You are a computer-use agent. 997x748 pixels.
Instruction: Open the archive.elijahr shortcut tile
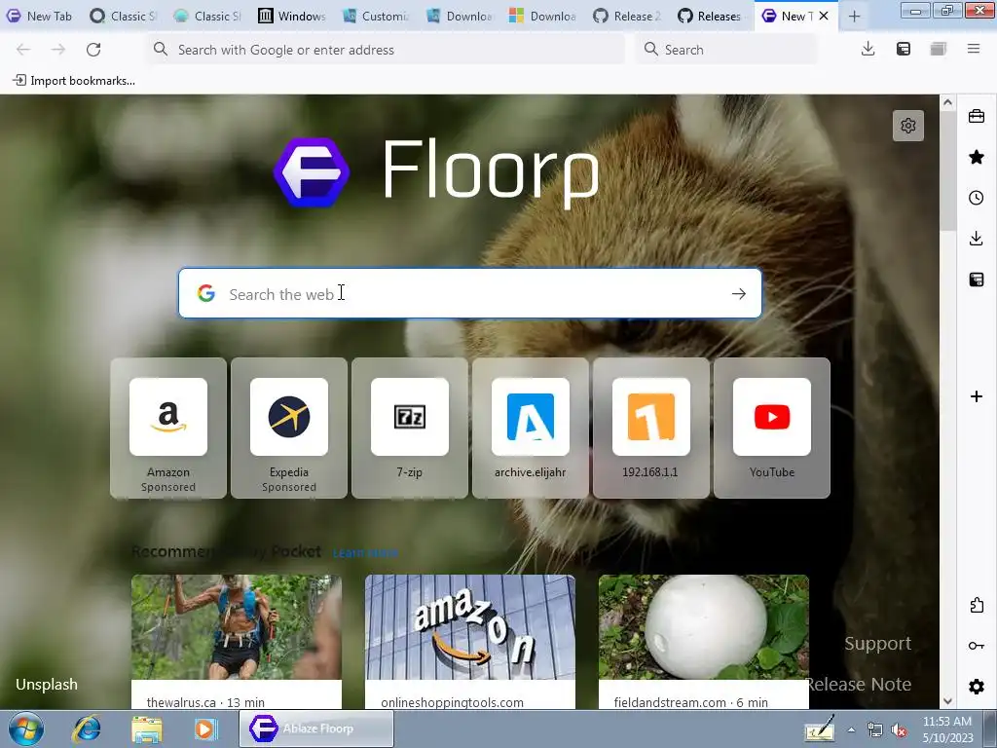coord(531,429)
